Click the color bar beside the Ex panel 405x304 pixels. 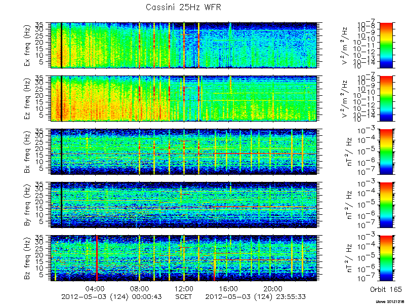coord(386,45)
